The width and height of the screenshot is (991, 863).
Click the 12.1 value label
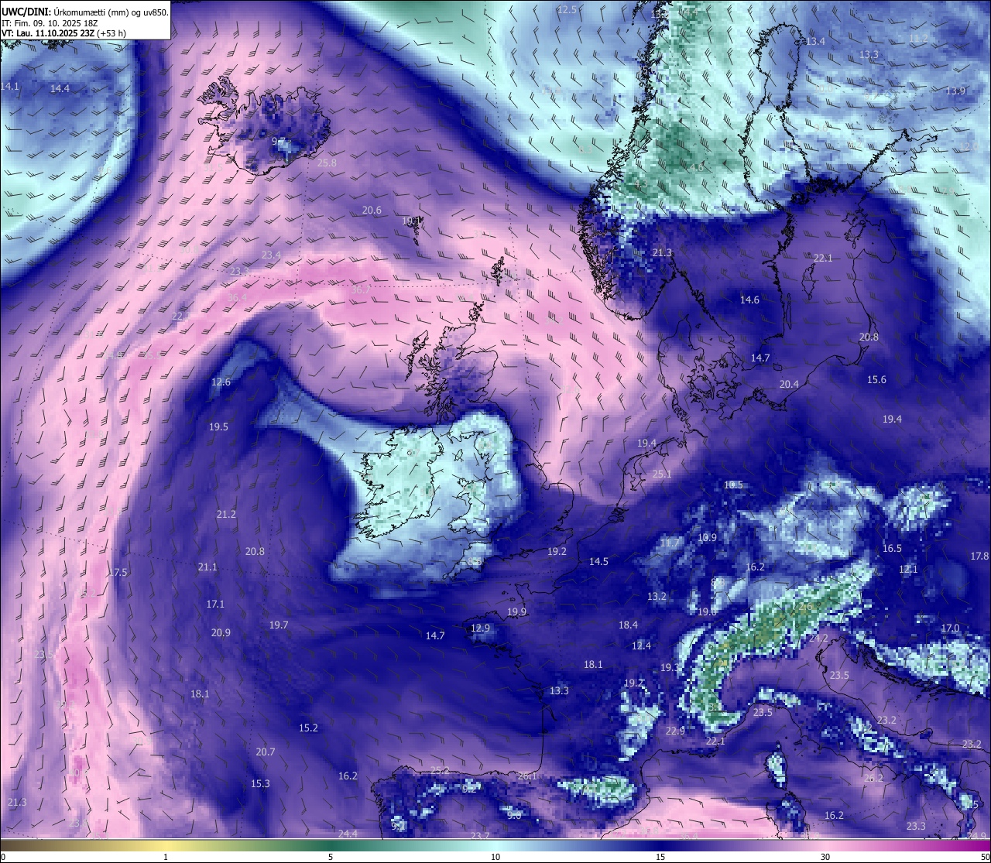tap(908, 570)
